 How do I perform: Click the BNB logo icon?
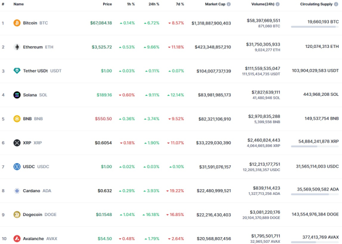pos(17,119)
